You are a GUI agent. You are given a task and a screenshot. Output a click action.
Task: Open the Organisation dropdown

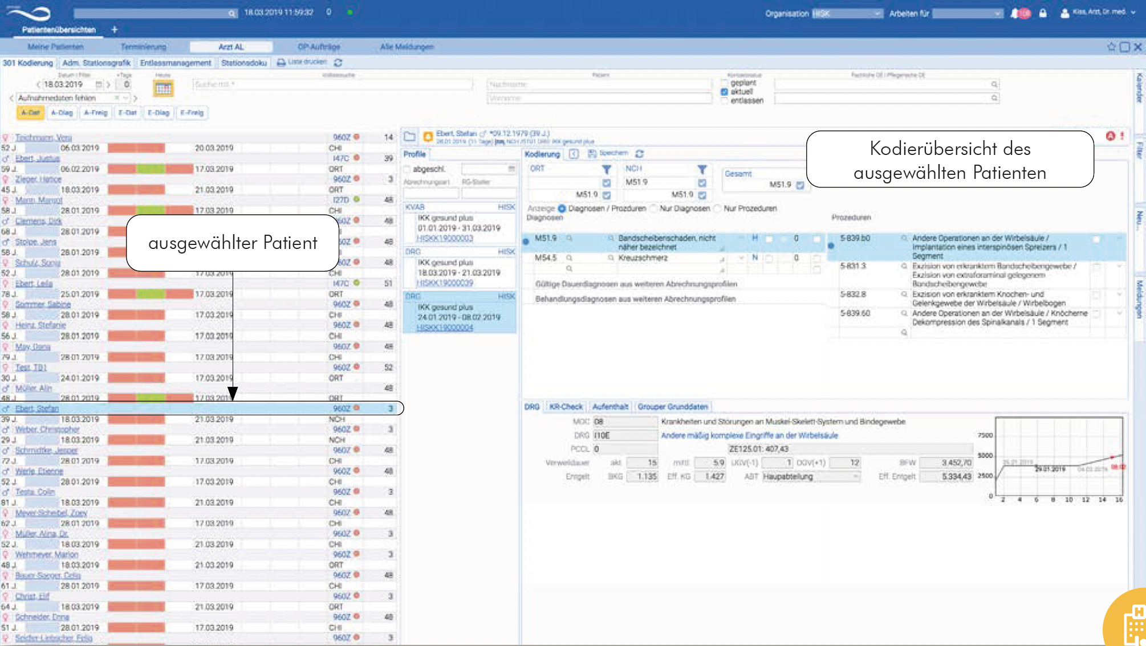pos(847,14)
